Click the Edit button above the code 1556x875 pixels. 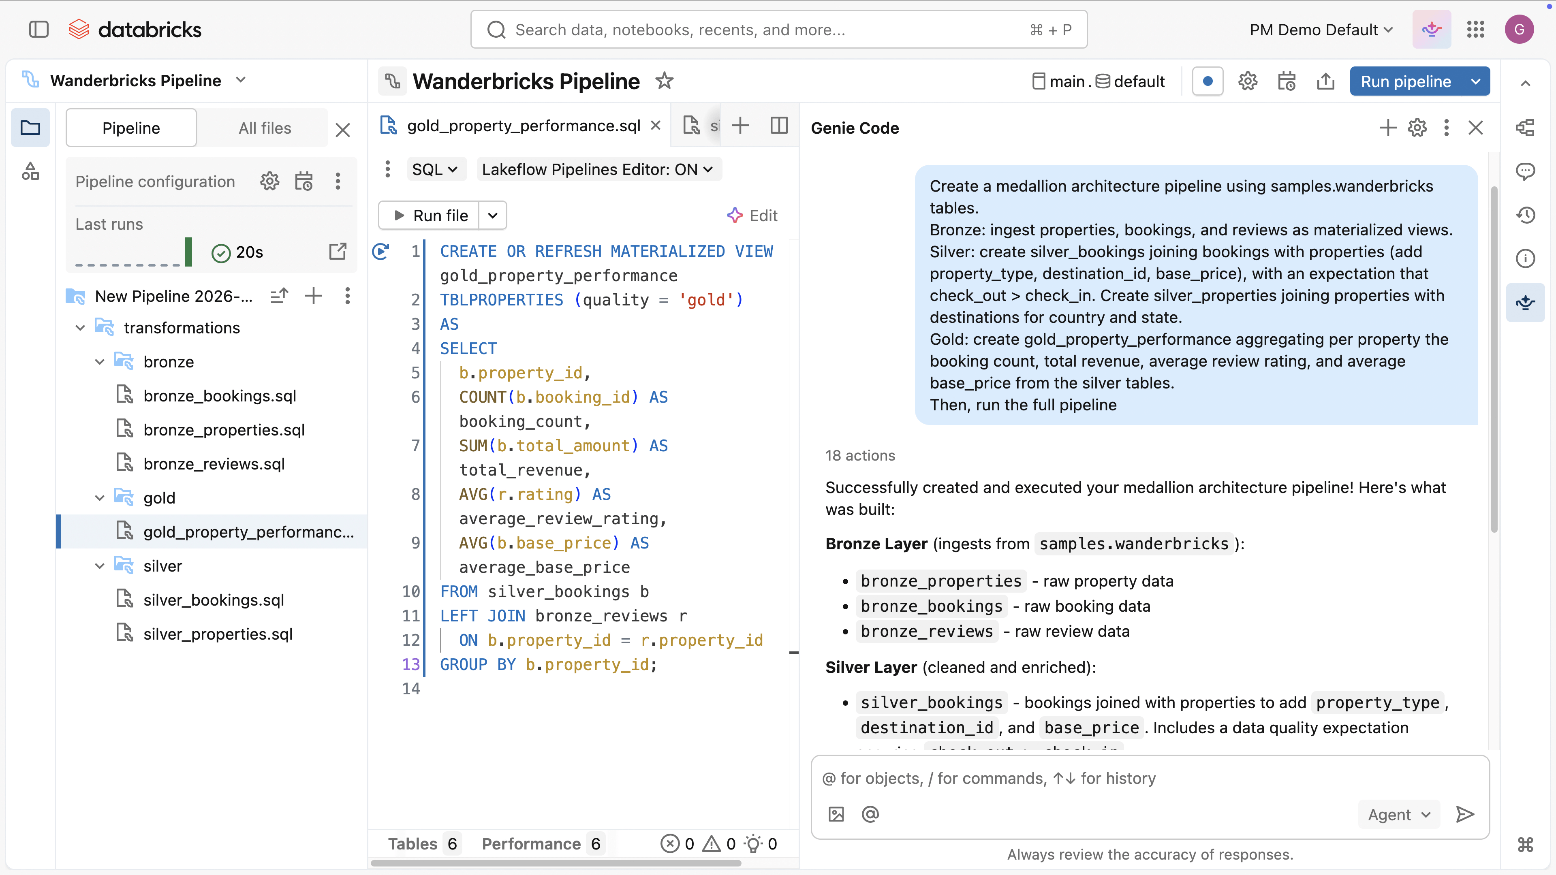click(752, 215)
